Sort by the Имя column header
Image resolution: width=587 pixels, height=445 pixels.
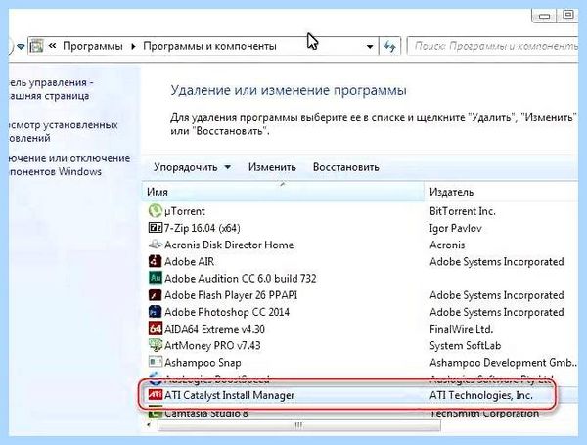(283, 192)
